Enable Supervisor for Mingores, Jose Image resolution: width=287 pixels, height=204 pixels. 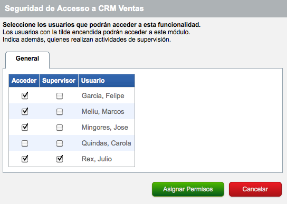pos(60,128)
